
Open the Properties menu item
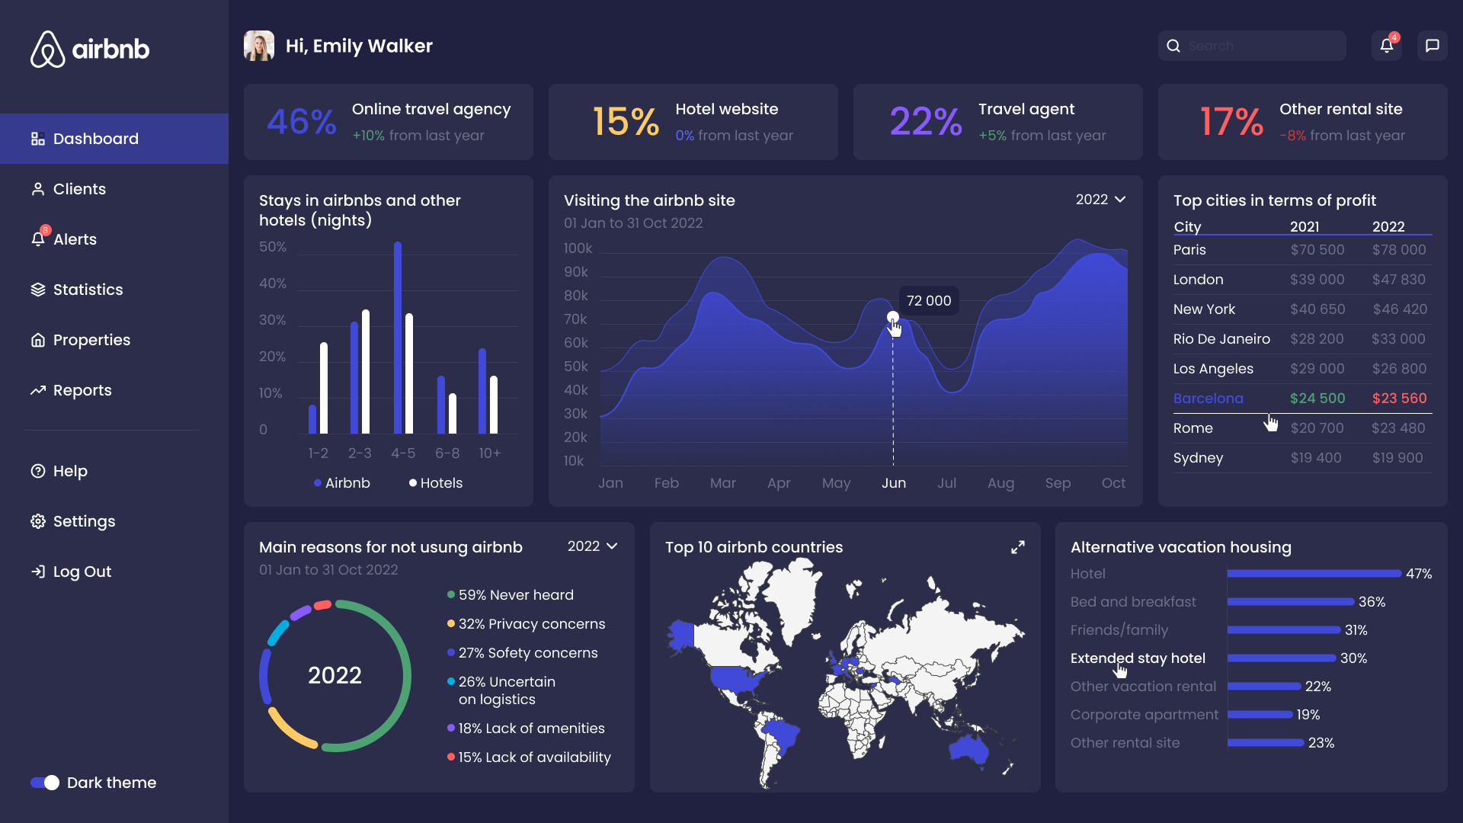tap(114, 340)
